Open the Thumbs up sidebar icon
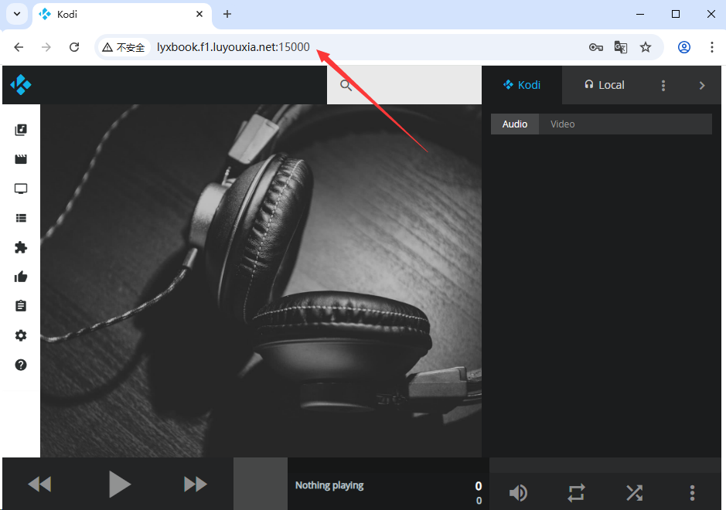 click(x=21, y=277)
